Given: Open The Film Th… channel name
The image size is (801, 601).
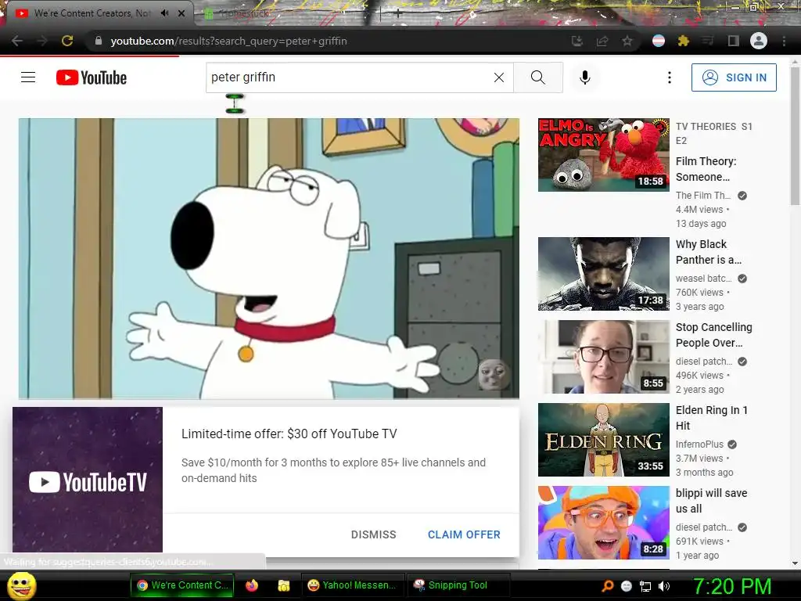Looking at the screenshot, I should coord(703,195).
